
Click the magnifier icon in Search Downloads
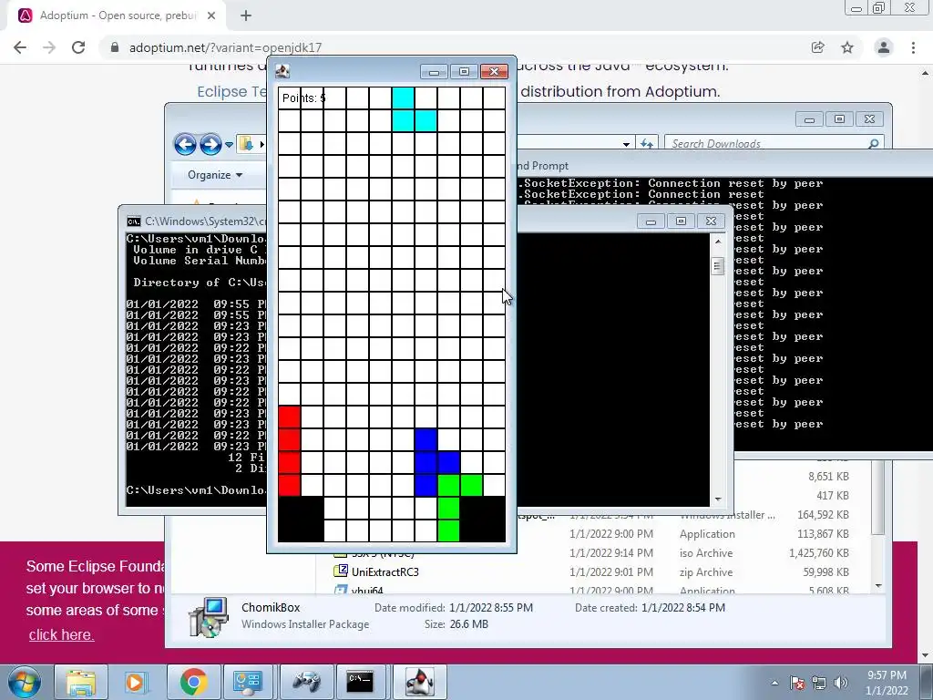coord(874,143)
